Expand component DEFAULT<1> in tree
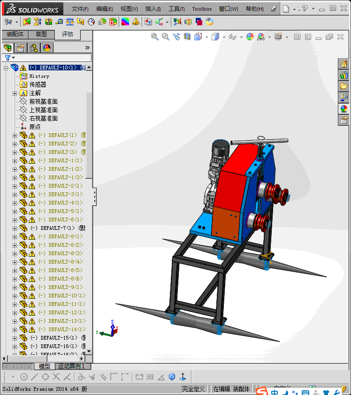The height and width of the screenshot is (395, 351). [15, 136]
